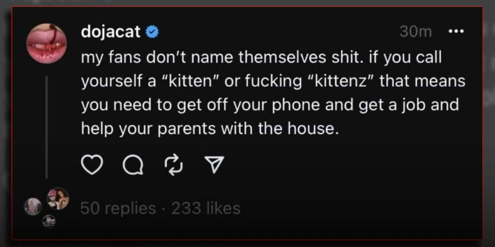Click the 30m post timestamp

pos(416,32)
